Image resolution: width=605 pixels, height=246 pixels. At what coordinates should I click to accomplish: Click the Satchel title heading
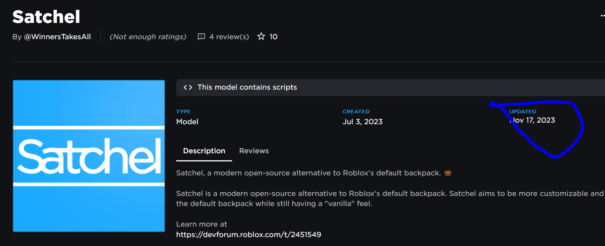[46, 16]
